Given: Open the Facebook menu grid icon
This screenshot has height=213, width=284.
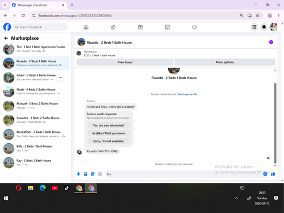Looking at the screenshot, I should pyautogui.click(x=254, y=27).
